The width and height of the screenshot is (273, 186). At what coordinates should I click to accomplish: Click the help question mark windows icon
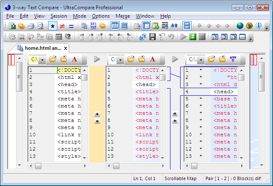coord(68,37)
